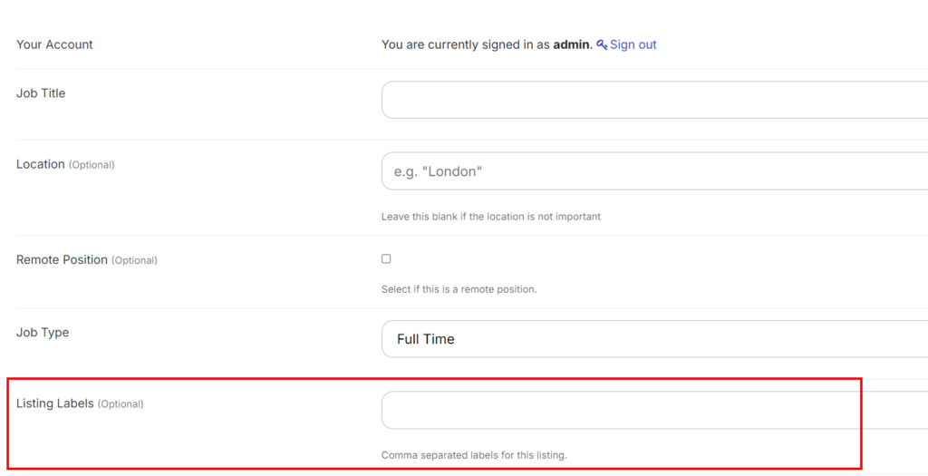Focus the Job Title text field

(x=654, y=100)
